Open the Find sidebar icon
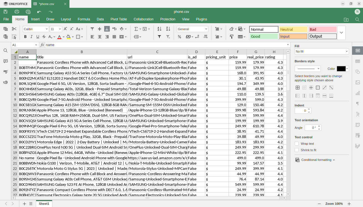The image size is (363, 207). [x=5, y=51]
